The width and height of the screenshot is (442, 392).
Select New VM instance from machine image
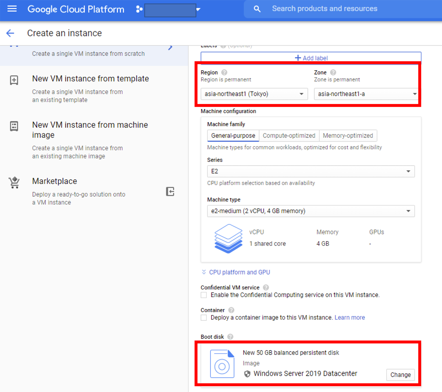click(90, 130)
